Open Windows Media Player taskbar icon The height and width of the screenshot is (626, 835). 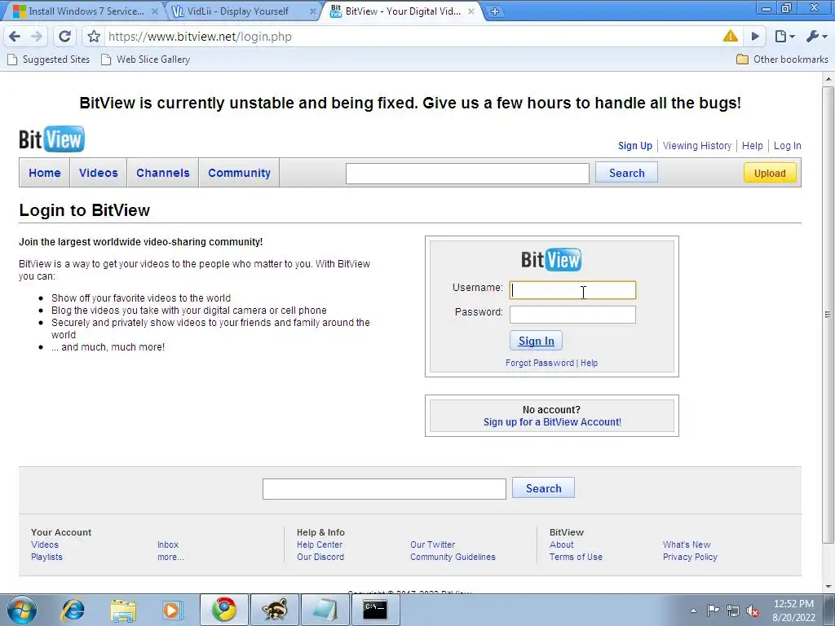(x=172, y=610)
